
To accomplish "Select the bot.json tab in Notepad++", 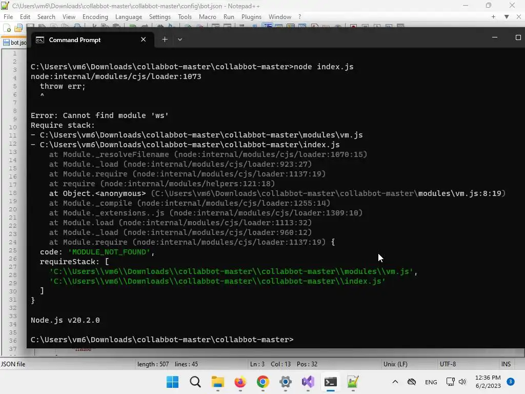I will click(x=14, y=43).
